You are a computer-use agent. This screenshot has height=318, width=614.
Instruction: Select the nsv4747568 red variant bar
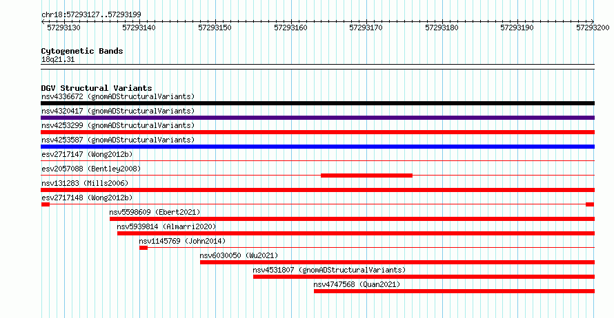(x=454, y=291)
